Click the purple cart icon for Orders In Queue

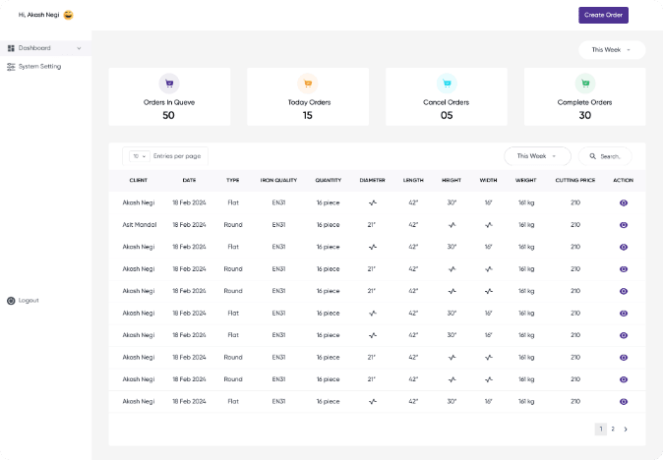tap(169, 84)
